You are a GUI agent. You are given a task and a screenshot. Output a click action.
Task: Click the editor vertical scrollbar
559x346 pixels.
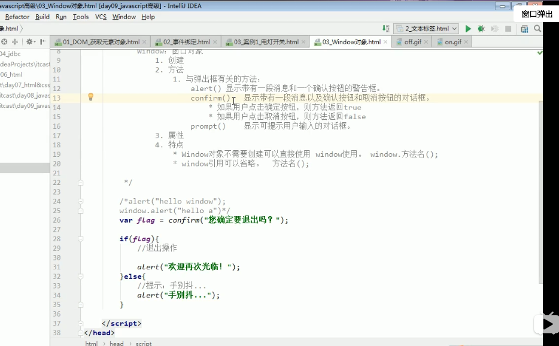coord(540,192)
